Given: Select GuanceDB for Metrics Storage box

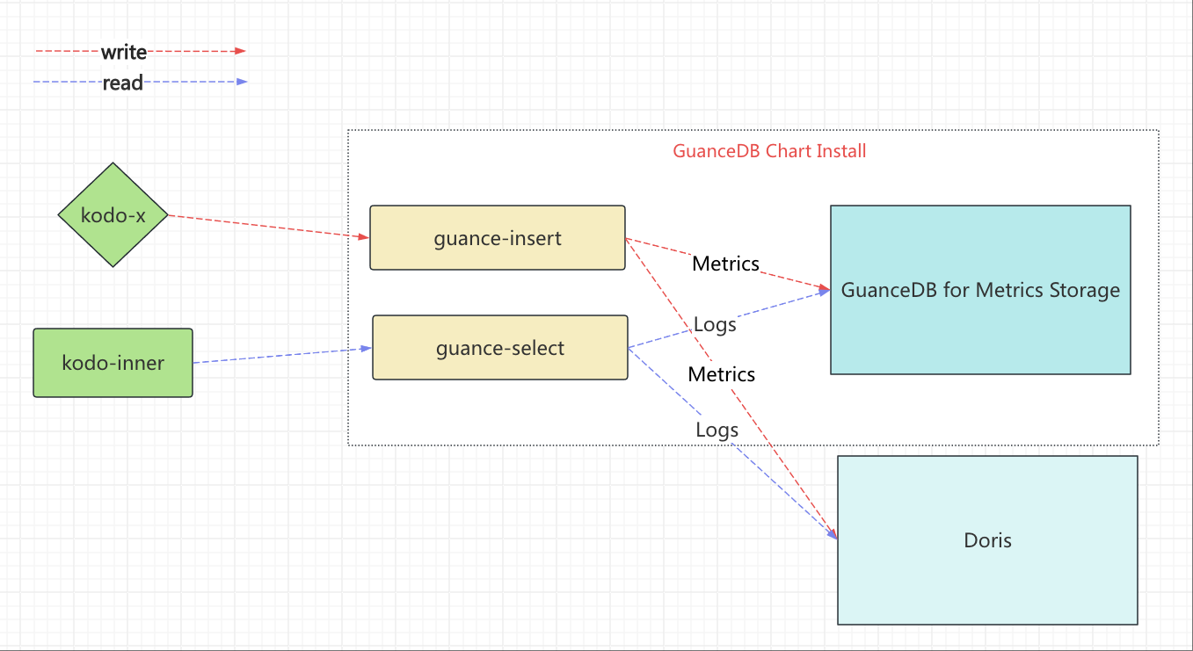Looking at the screenshot, I should pos(980,290).
